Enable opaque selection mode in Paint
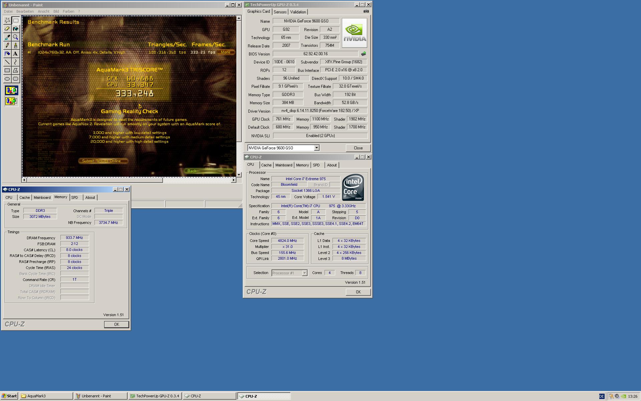641x401 pixels. pyautogui.click(x=11, y=90)
